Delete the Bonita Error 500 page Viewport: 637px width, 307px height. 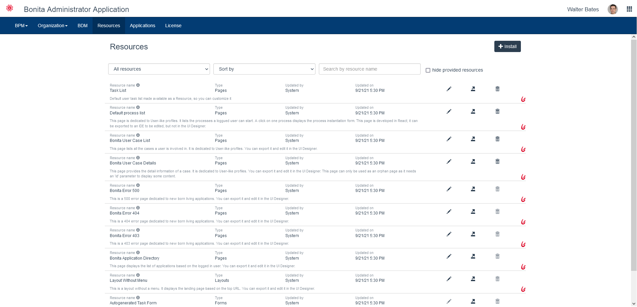tap(497, 189)
